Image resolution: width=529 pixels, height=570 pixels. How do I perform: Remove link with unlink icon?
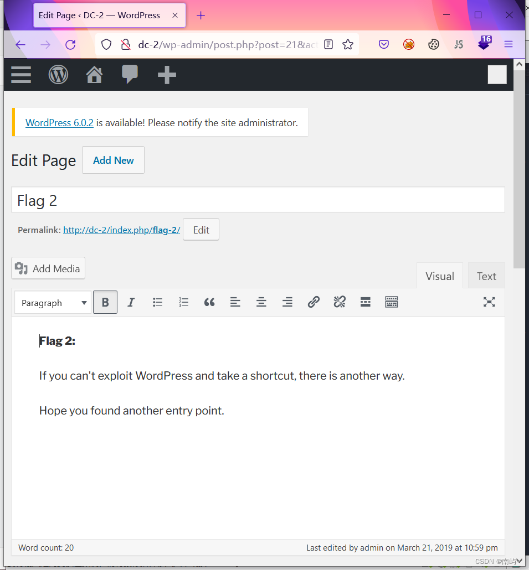coord(340,302)
